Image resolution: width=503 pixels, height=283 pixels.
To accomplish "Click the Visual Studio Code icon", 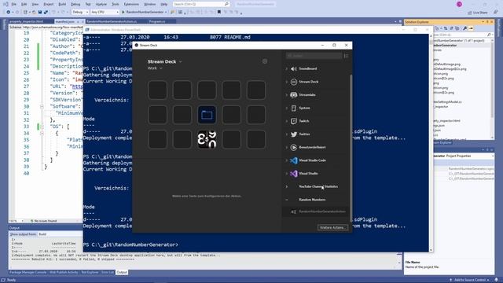I will (x=293, y=160).
